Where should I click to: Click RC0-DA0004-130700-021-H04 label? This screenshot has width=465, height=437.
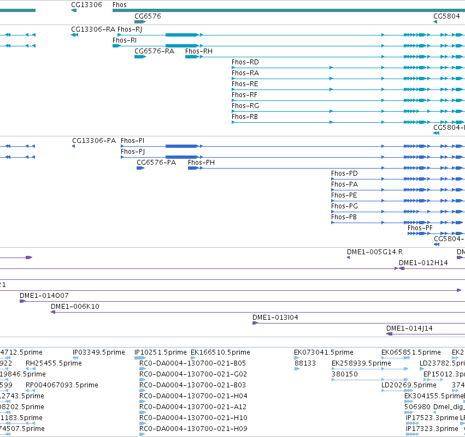point(193,397)
